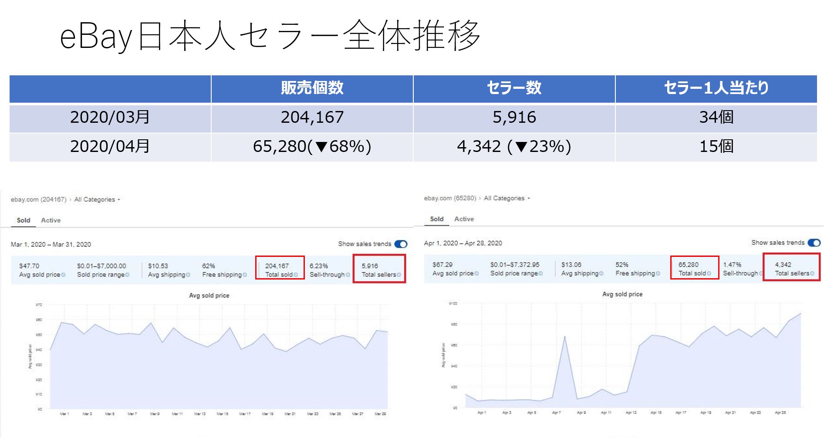Switch to Active tab in March panel
This screenshot has width=824, height=438.
[x=51, y=220]
